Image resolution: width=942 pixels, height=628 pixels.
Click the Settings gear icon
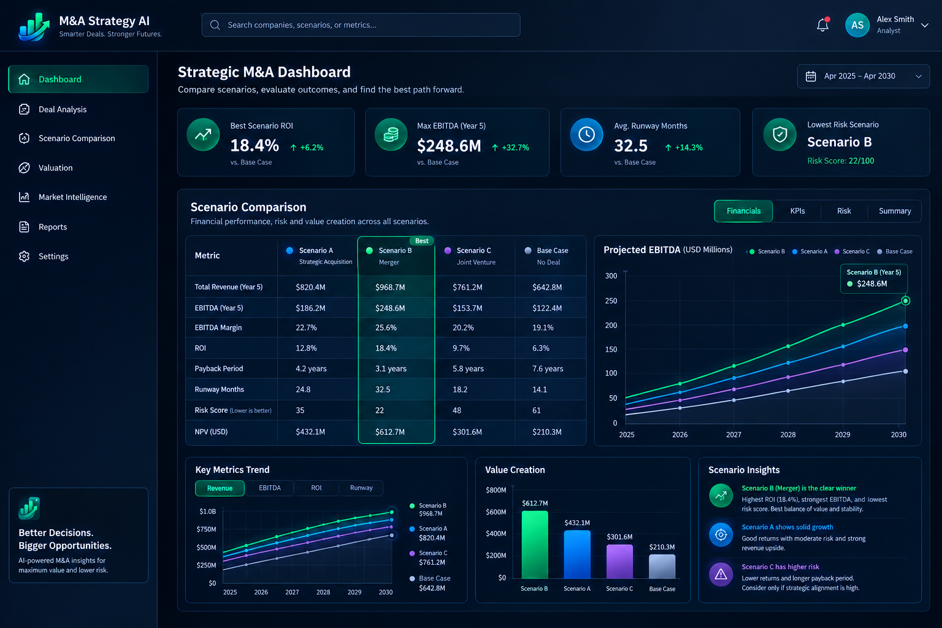[x=25, y=256]
